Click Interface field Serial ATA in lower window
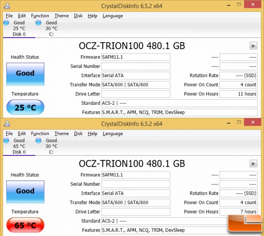264x236 pixels. pos(136,193)
